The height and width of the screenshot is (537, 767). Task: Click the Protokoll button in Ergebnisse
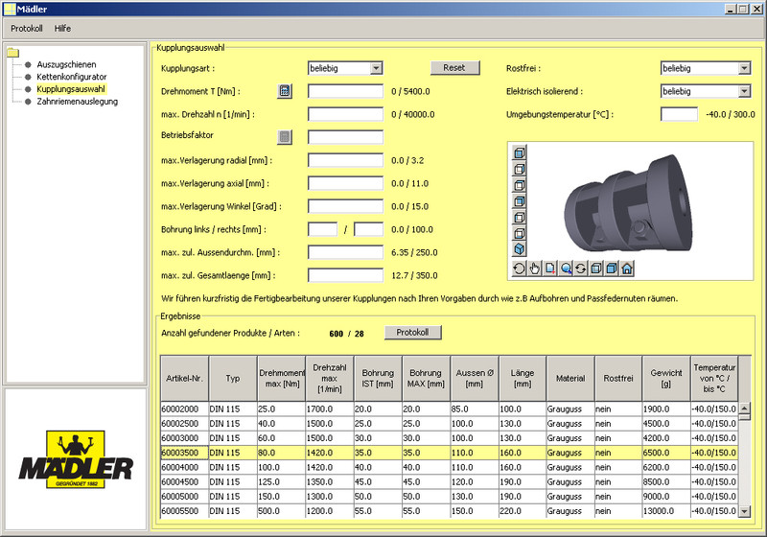pos(413,333)
